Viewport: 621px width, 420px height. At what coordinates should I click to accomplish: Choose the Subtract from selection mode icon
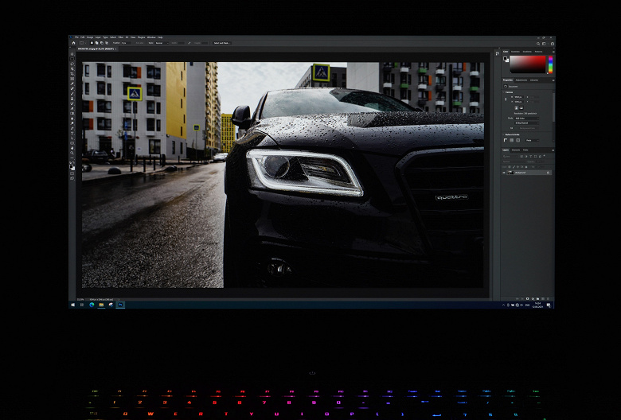(102, 43)
